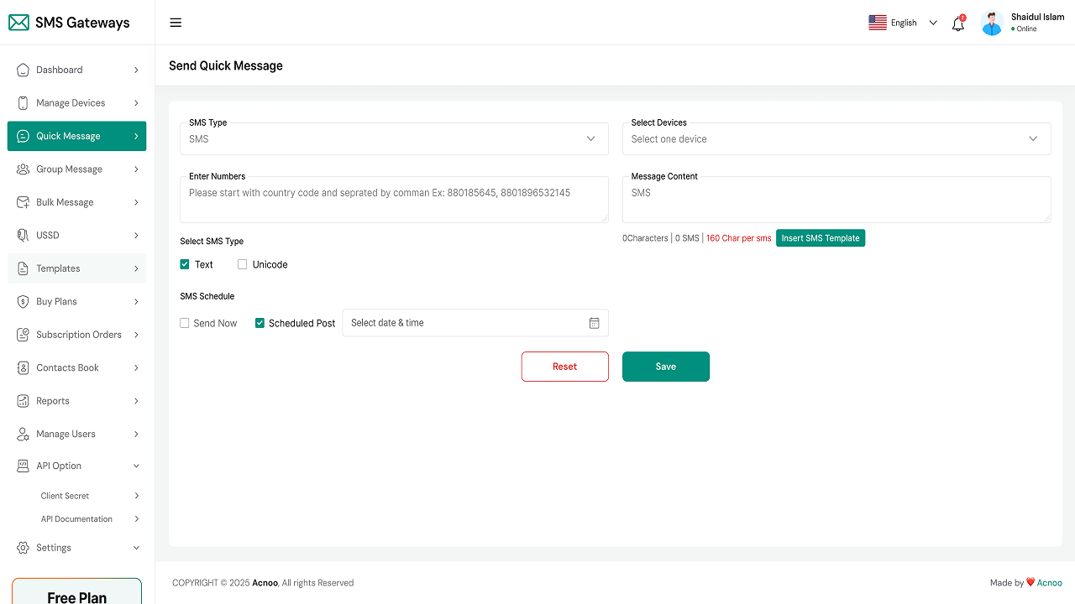
Task: Click the user profile avatar
Action: coord(992,23)
